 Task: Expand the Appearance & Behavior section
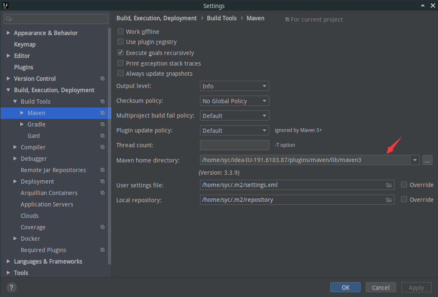[8, 33]
